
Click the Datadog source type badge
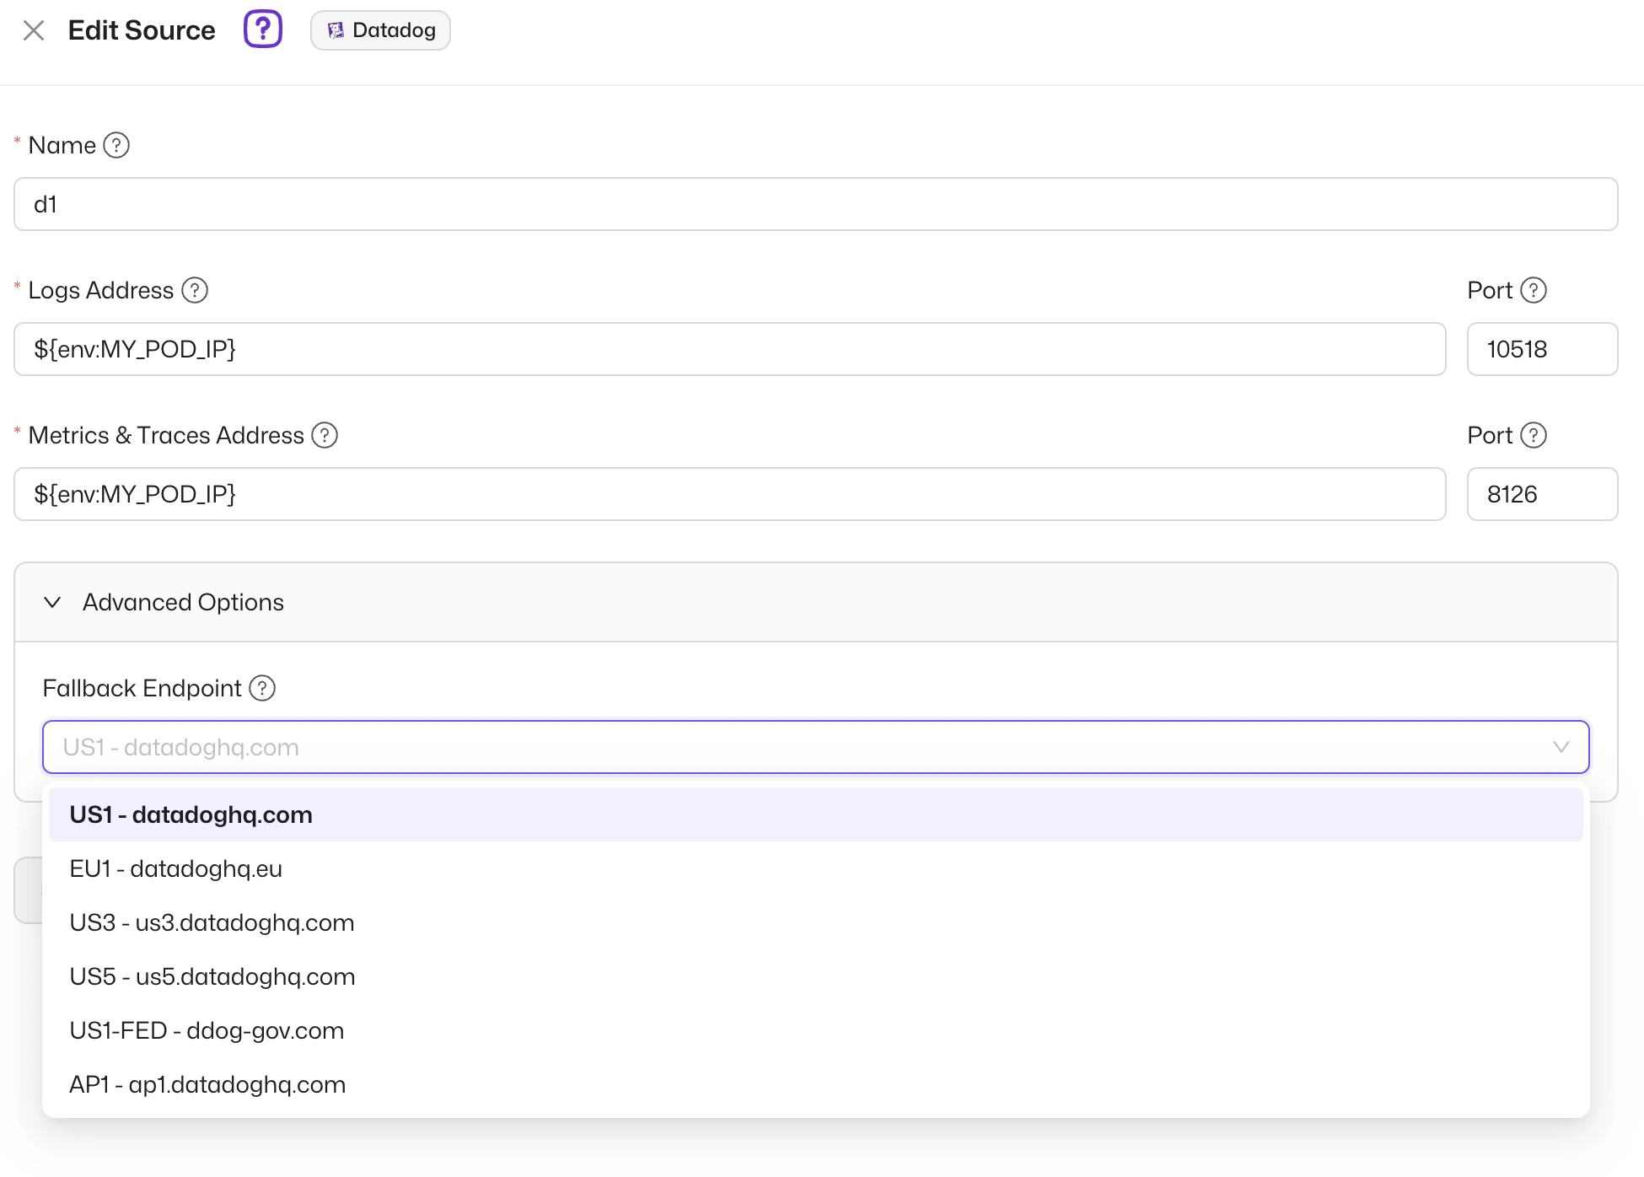click(x=380, y=30)
